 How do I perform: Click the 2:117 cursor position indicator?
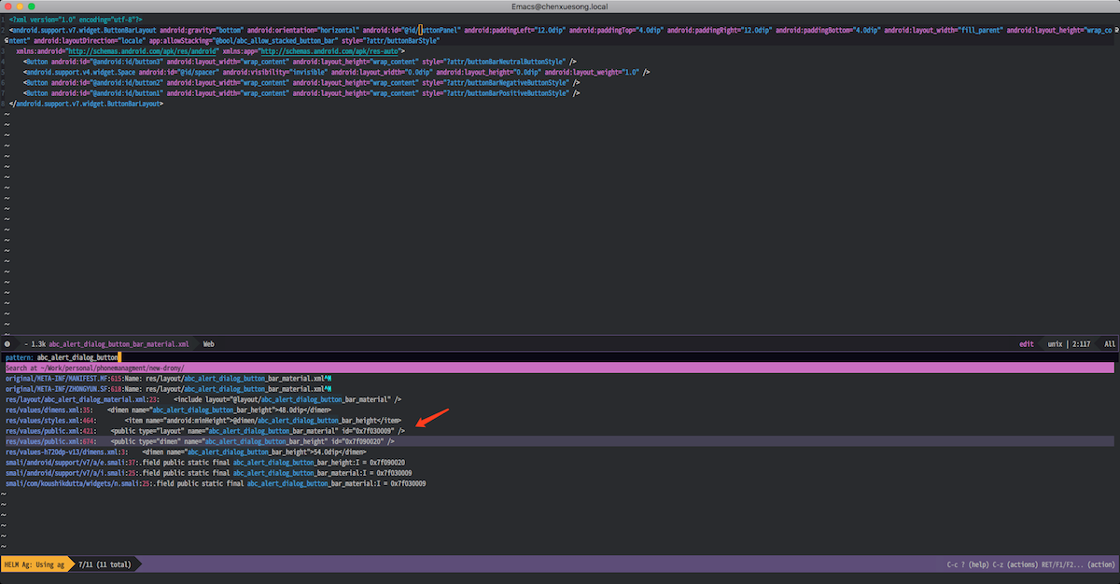pyautogui.click(x=1080, y=343)
